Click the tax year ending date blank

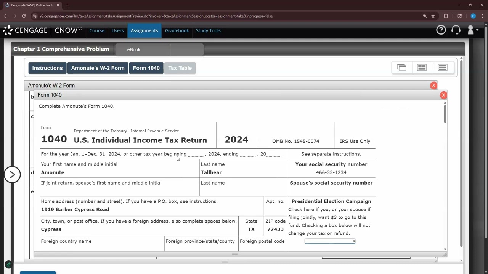pos(248,154)
